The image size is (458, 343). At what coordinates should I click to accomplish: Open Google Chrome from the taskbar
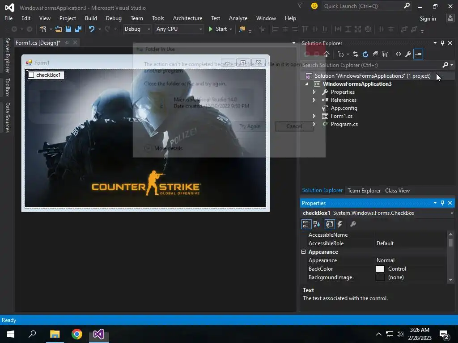coord(77,334)
